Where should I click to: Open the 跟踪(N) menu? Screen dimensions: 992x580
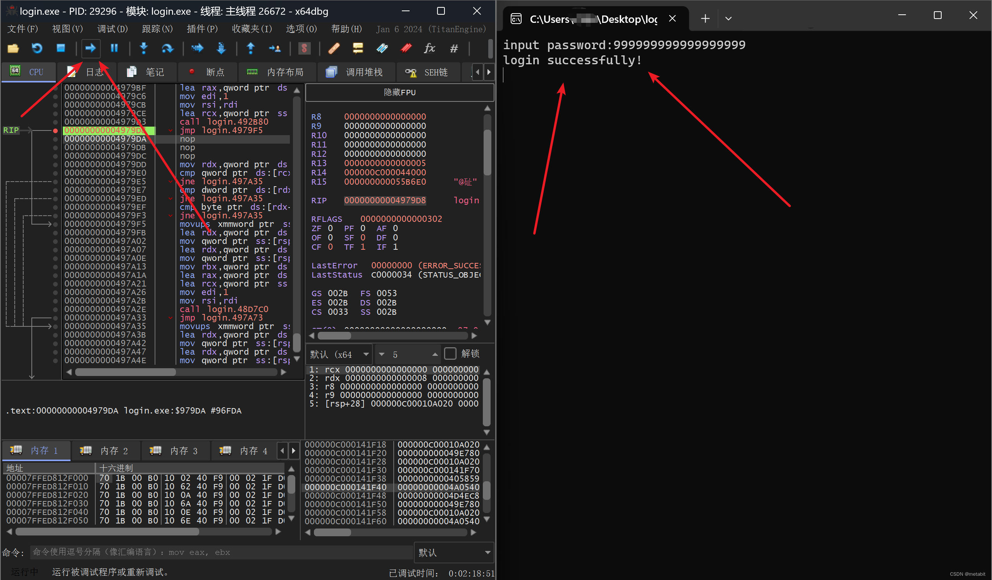pyautogui.click(x=157, y=29)
